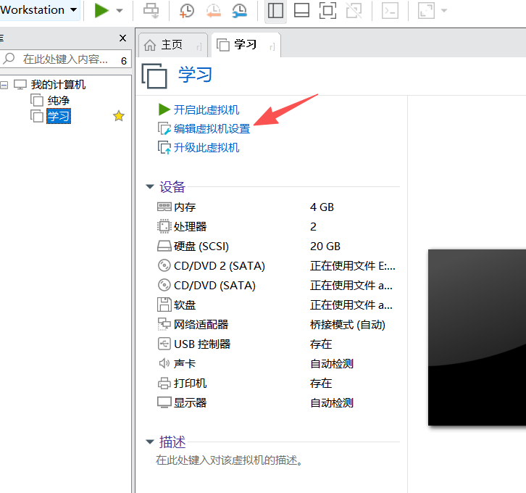Screen dimensions: 526x493
Task: Select the 学习 virtual machine in library
Action: click(x=59, y=116)
